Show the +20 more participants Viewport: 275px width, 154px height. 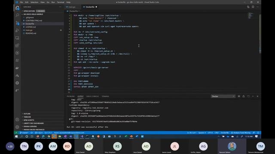[10, 146]
